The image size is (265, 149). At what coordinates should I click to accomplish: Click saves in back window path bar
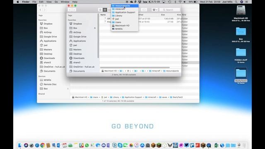tap(163, 97)
